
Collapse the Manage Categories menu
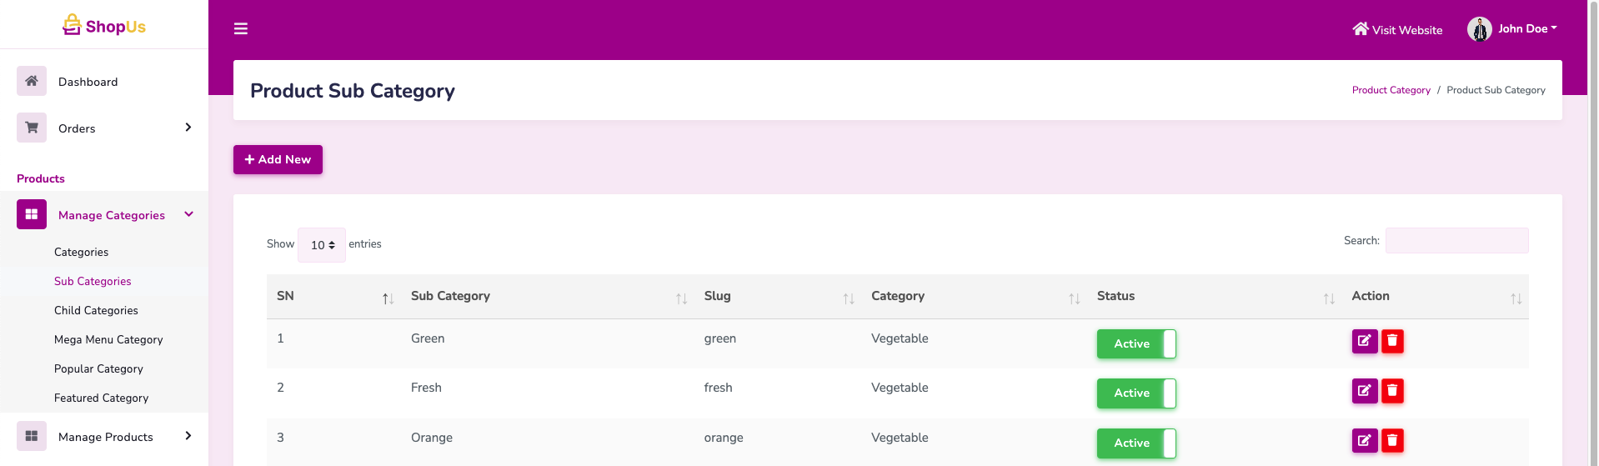[x=189, y=214]
